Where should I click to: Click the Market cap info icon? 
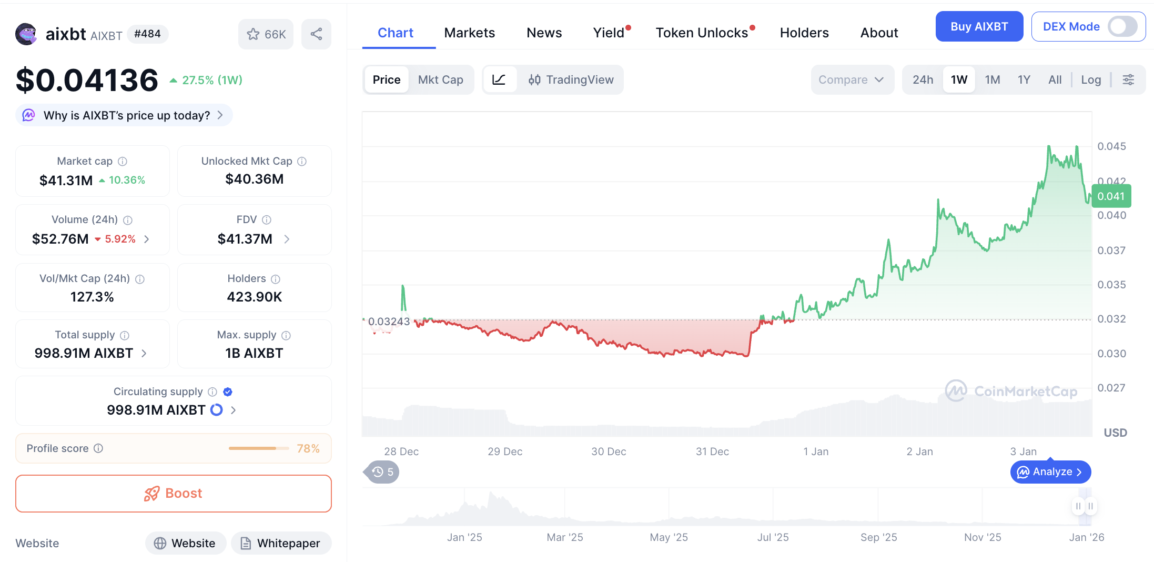click(123, 162)
